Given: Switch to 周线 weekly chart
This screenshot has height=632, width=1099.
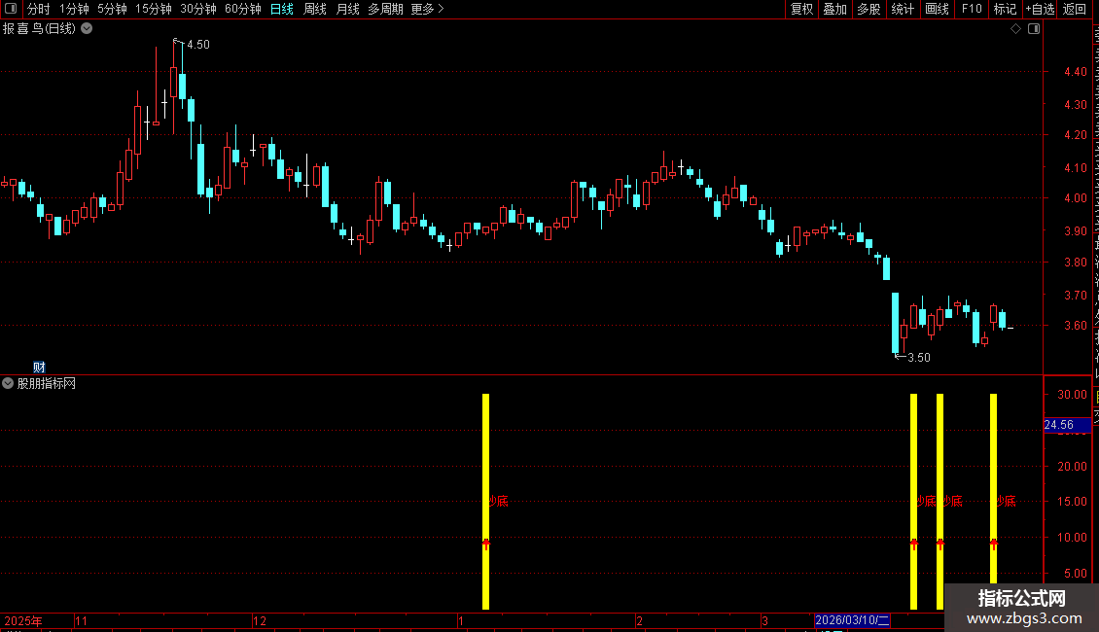Looking at the screenshot, I should pos(315,9).
